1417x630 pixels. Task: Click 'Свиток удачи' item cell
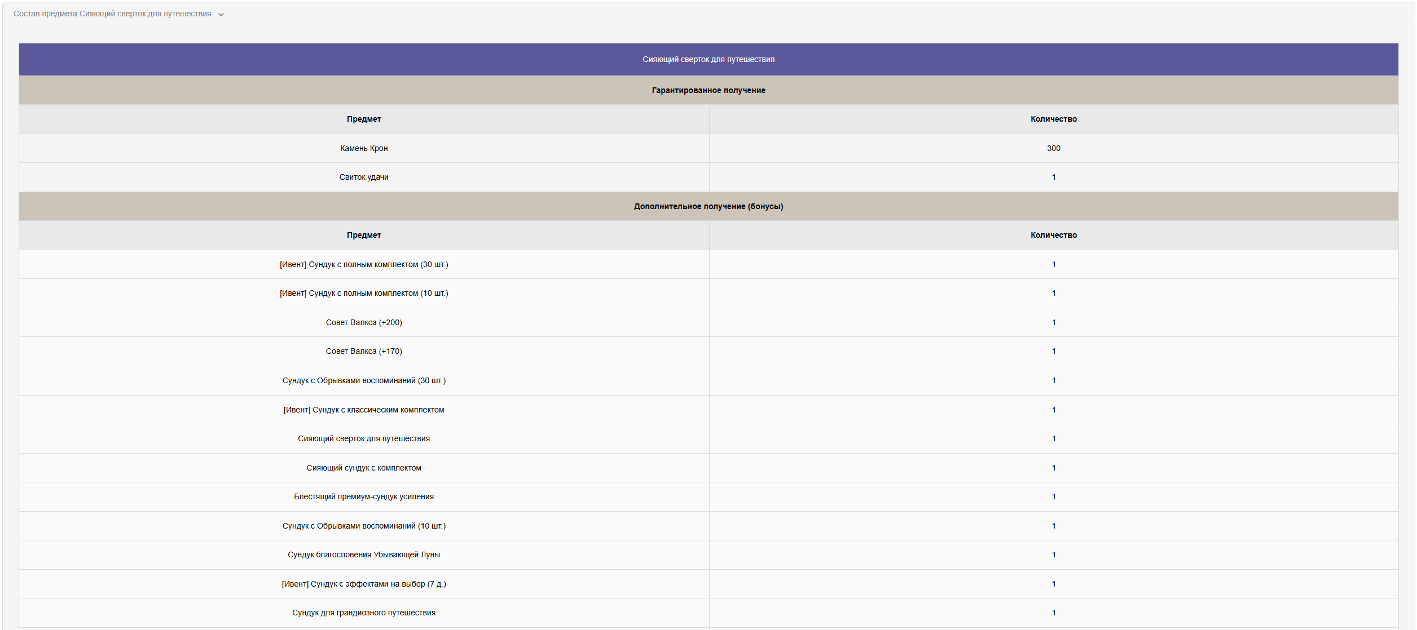tap(364, 177)
